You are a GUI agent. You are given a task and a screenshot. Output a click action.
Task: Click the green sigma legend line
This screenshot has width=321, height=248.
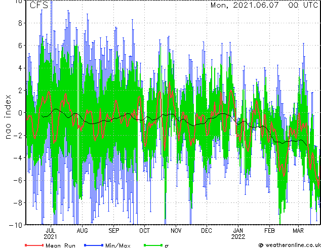[x=153, y=245]
